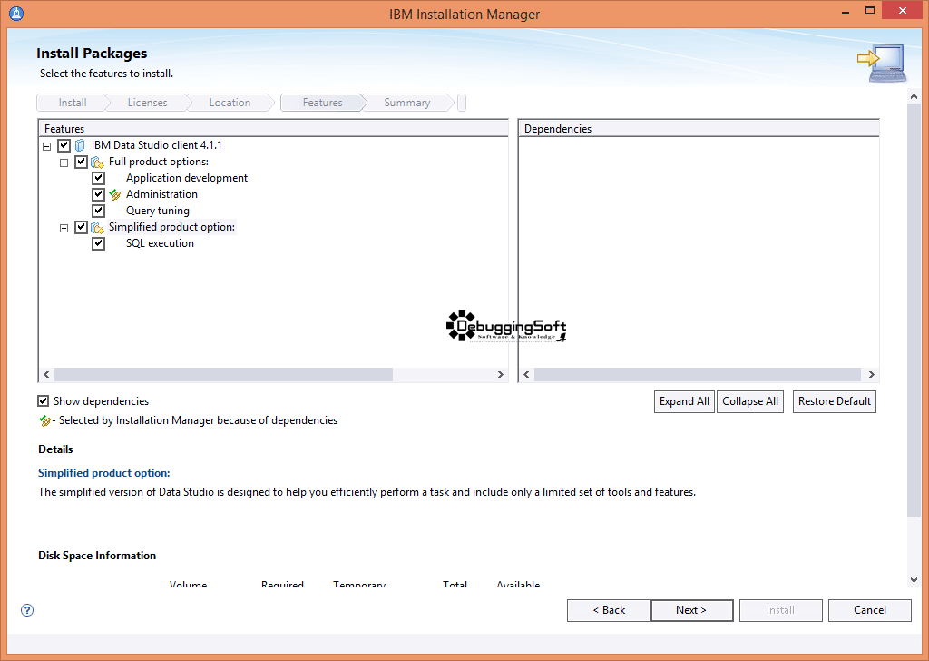Select the Features wizard step
The image size is (929, 661).
(x=322, y=103)
